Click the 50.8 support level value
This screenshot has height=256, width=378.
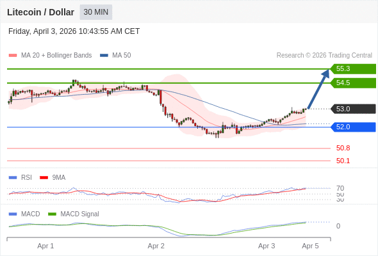point(343,148)
